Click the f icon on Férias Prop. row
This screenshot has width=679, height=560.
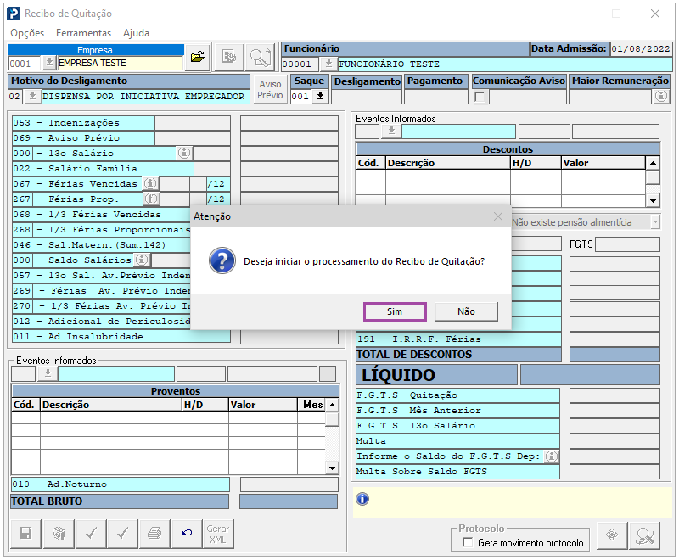[151, 199]
